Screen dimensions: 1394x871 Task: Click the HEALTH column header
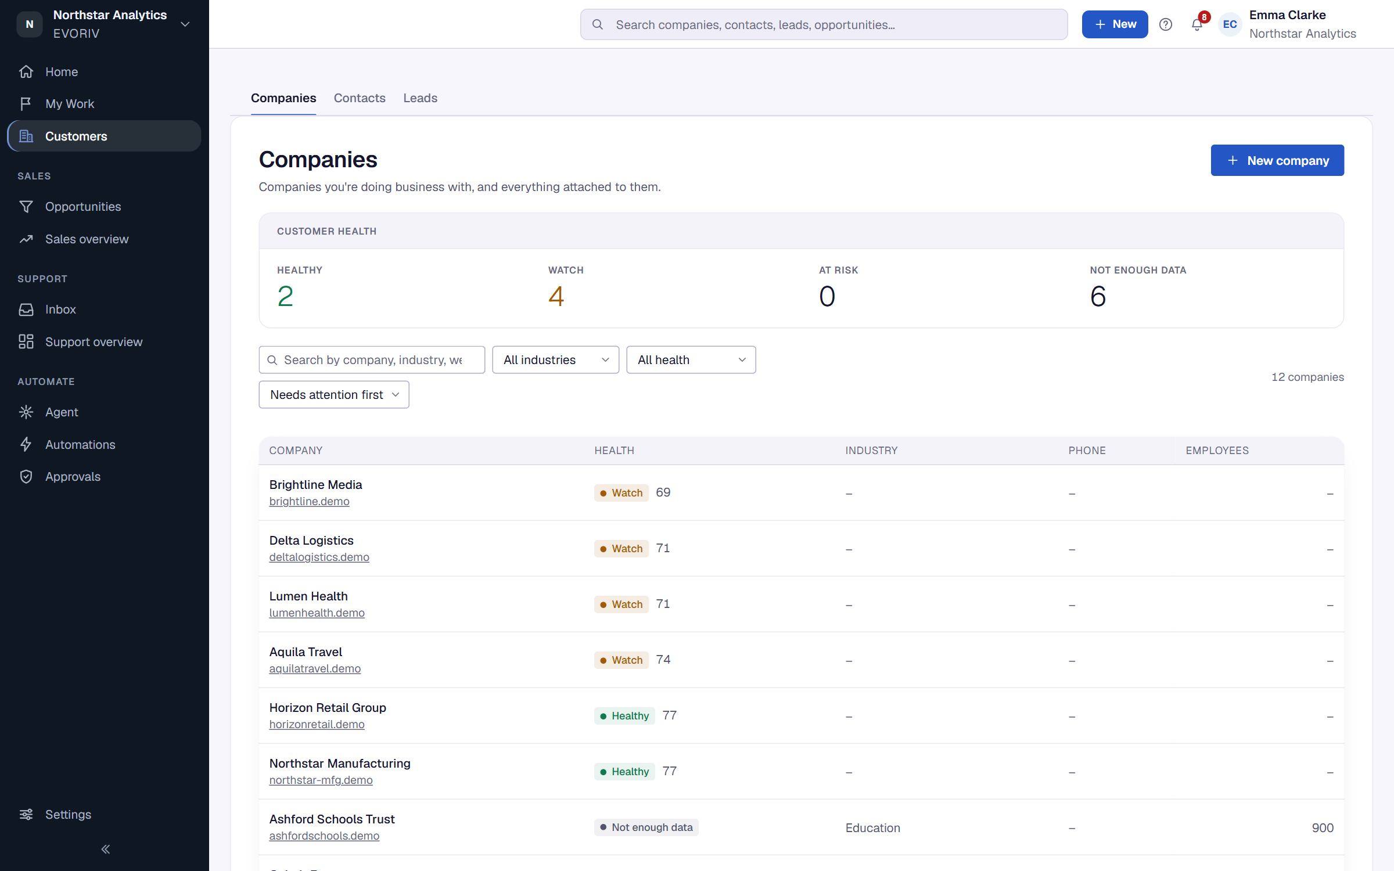pos(614,451)
